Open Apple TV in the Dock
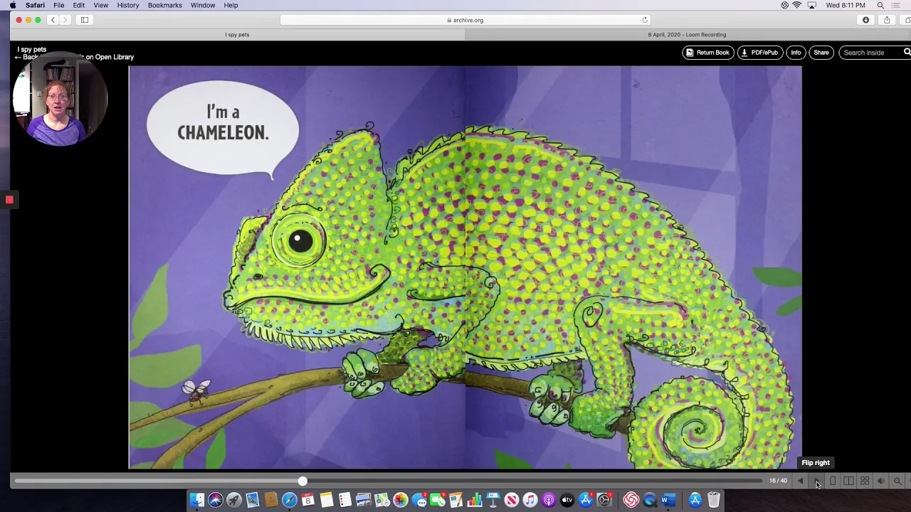The height and width of the screenshot is (512, 911). click(x=567, y=500)
